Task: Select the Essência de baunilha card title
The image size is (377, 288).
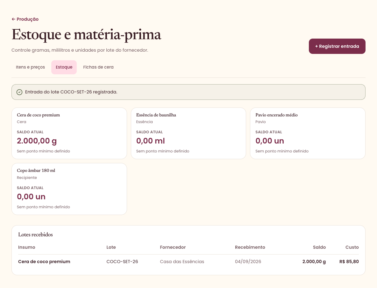Action: pos(156,115)
